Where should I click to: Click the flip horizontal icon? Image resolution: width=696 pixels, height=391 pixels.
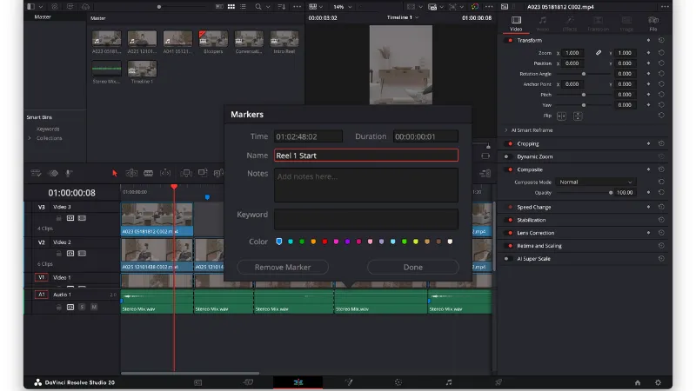[561, 116]
